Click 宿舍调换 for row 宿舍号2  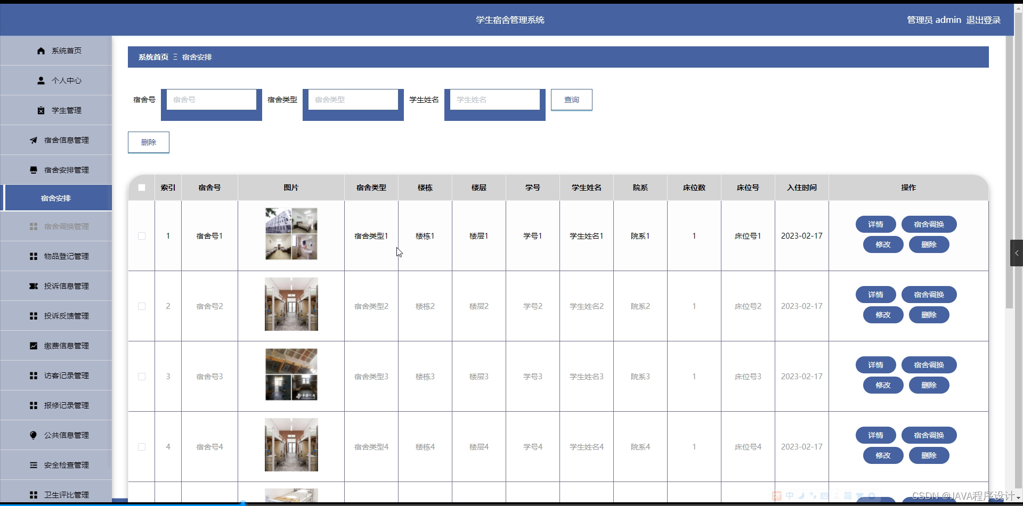click(929, 295)
